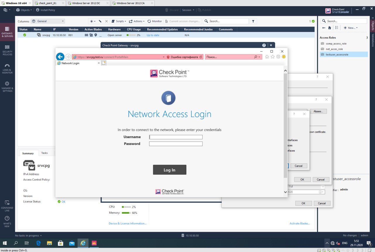Screen dimensions: 375x252
Task: Open the Session dropdown
Action: 188,10
